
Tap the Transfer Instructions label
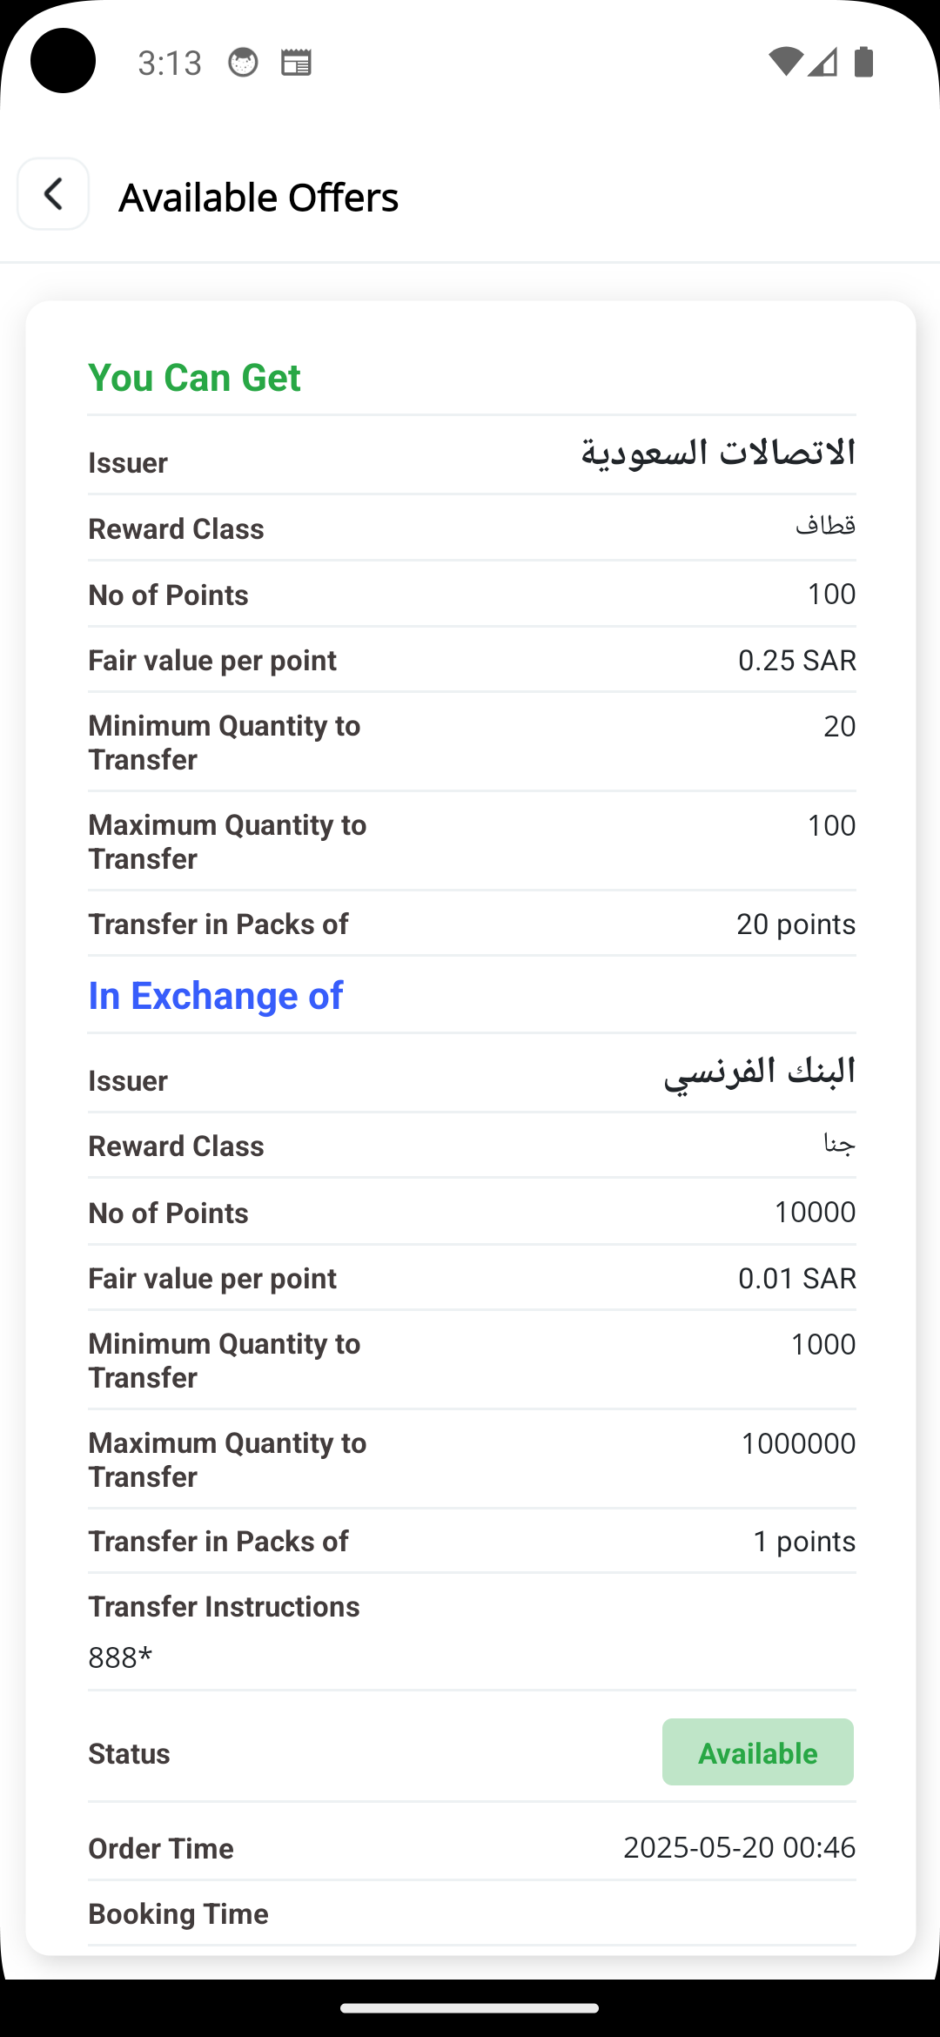(x=224, y=1607)
